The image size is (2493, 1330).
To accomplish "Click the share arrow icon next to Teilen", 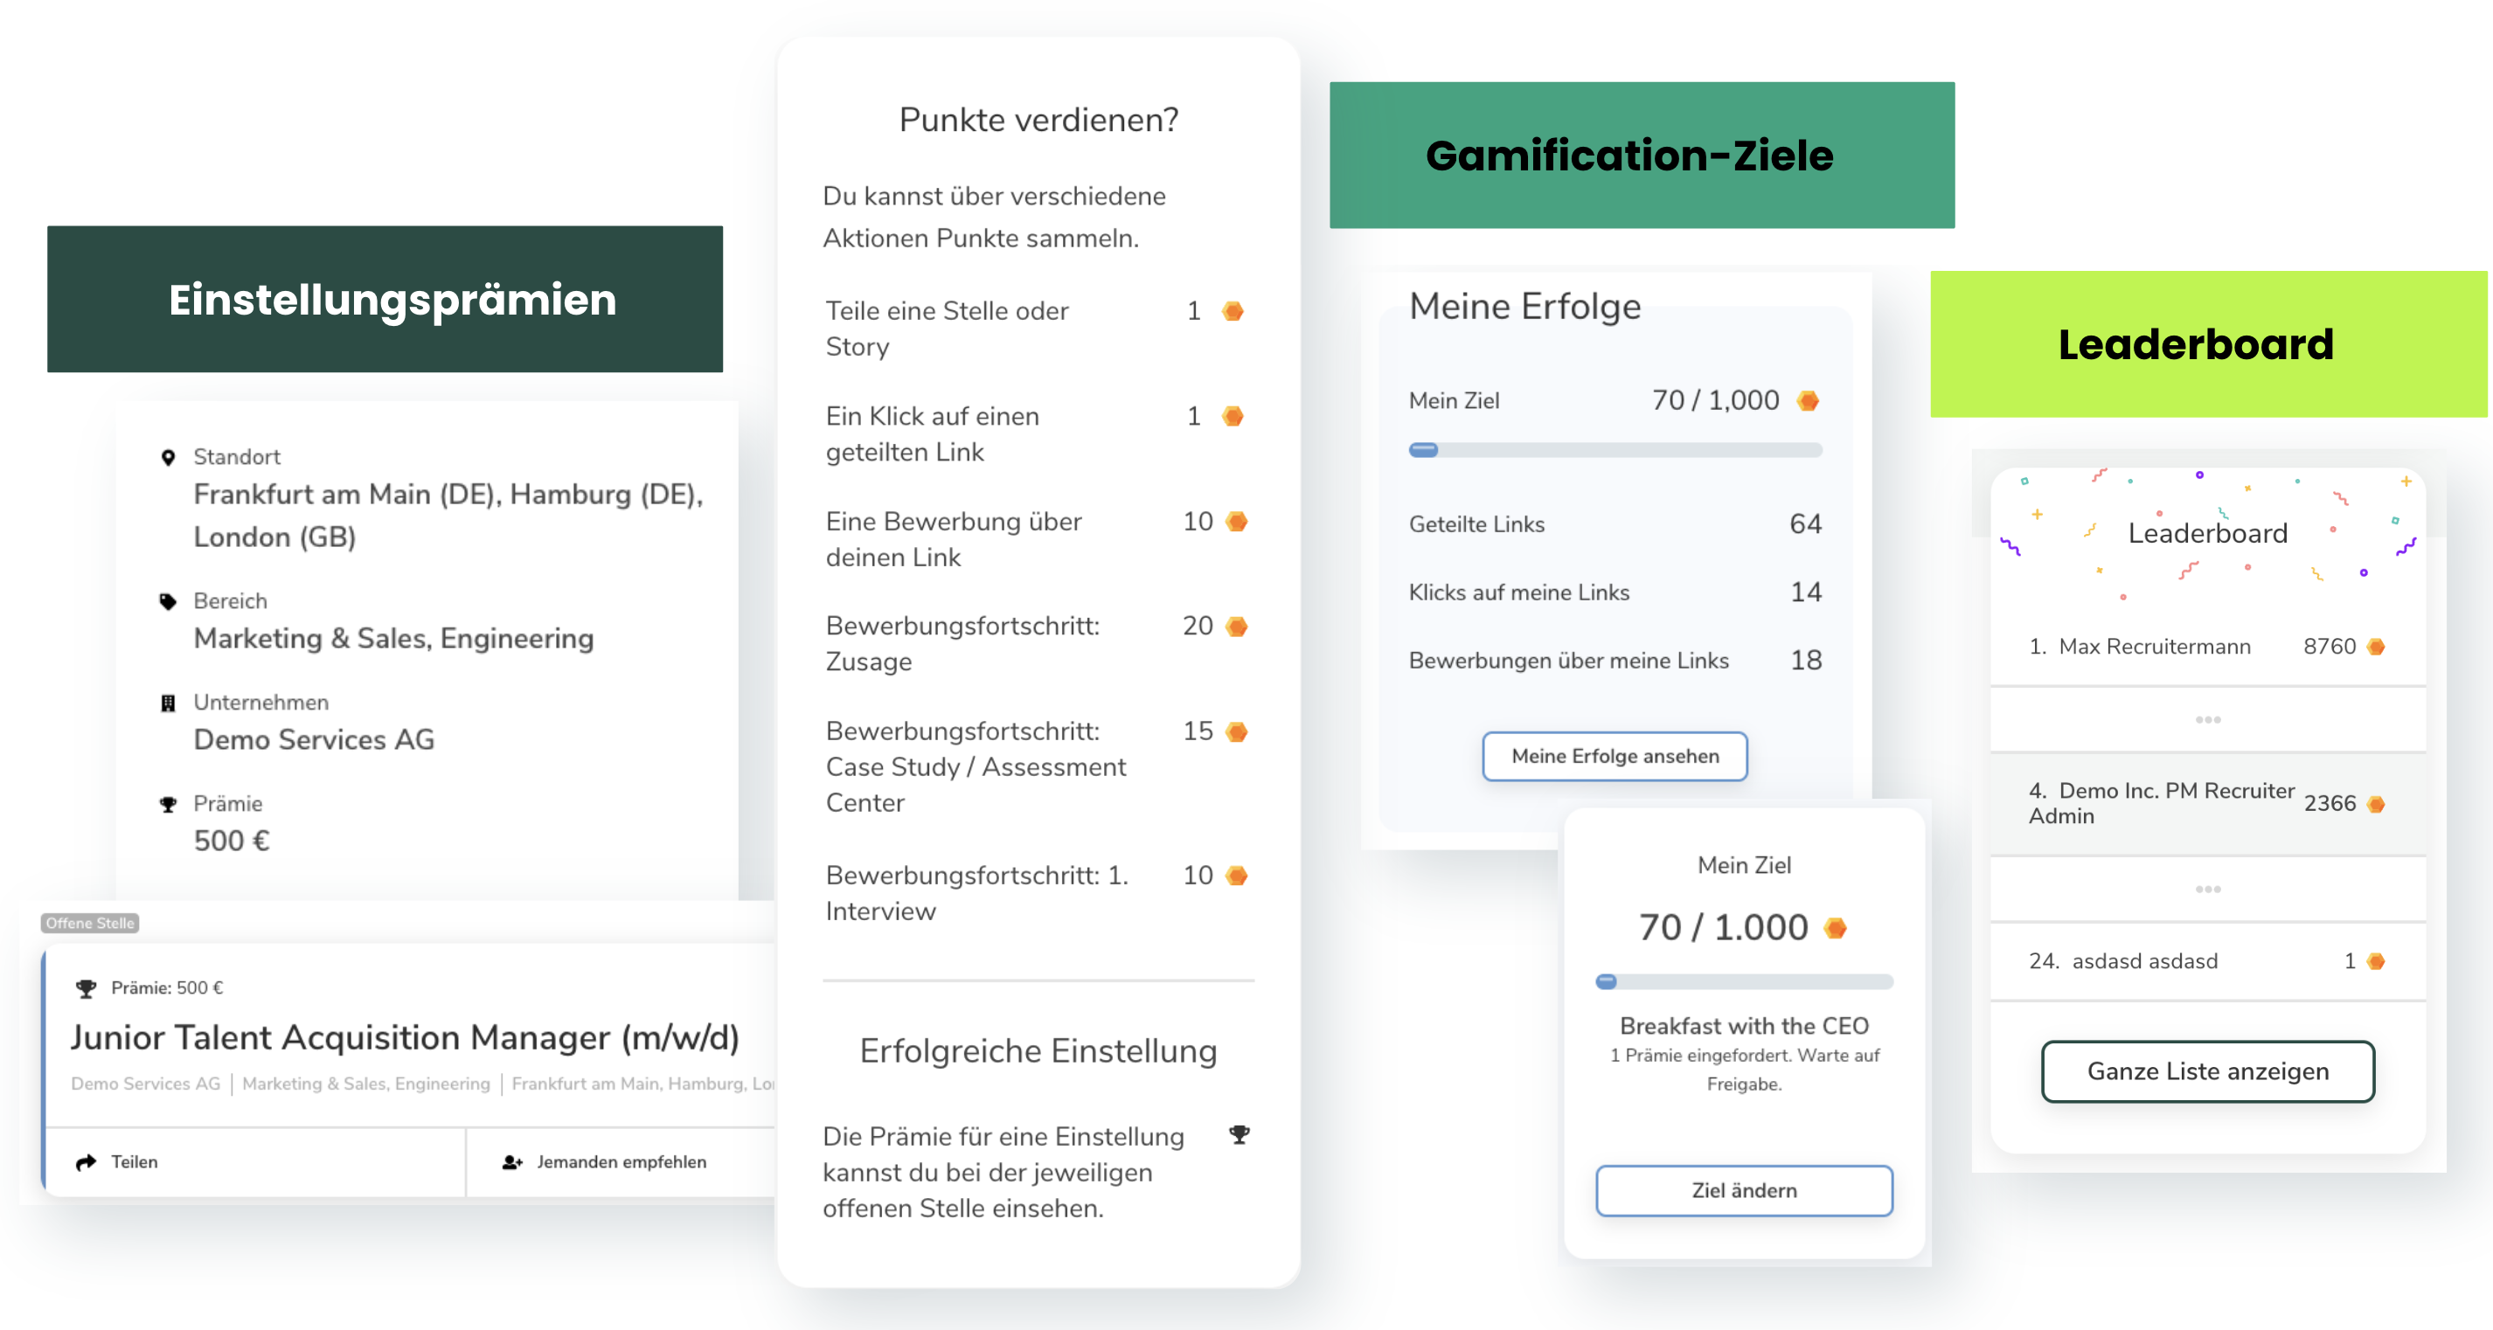I will 87,1161.
